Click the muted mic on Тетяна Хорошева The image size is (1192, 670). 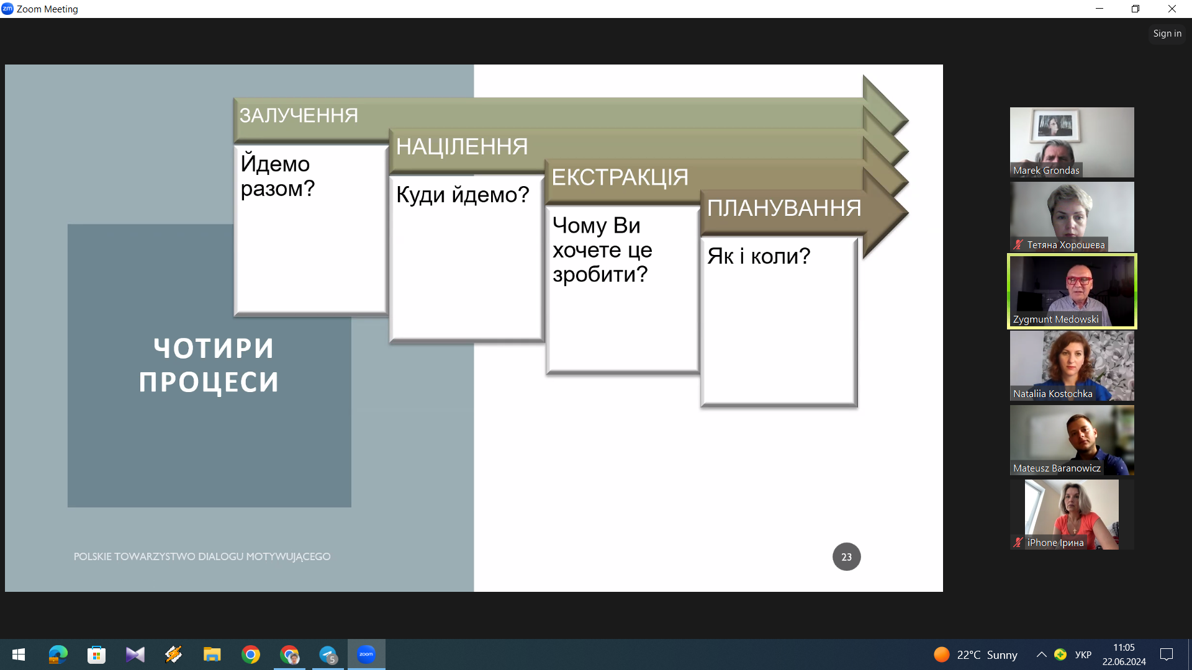point(1018,245)
